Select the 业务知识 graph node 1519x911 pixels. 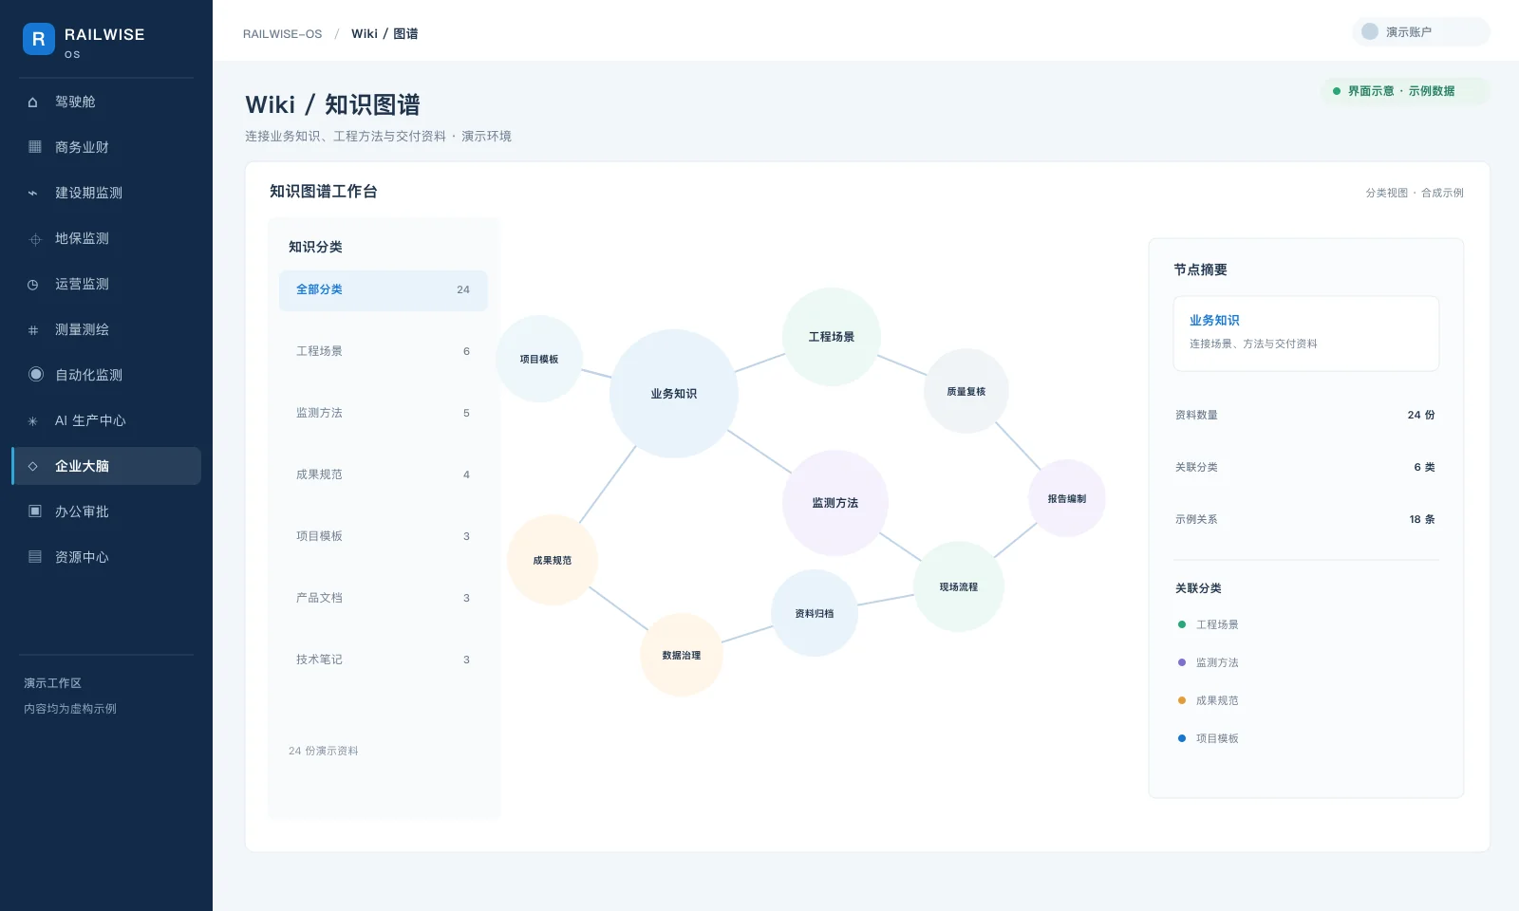tap(674, 394)
